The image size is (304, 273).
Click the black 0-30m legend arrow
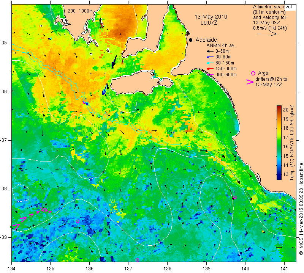(x=210, y=51)
